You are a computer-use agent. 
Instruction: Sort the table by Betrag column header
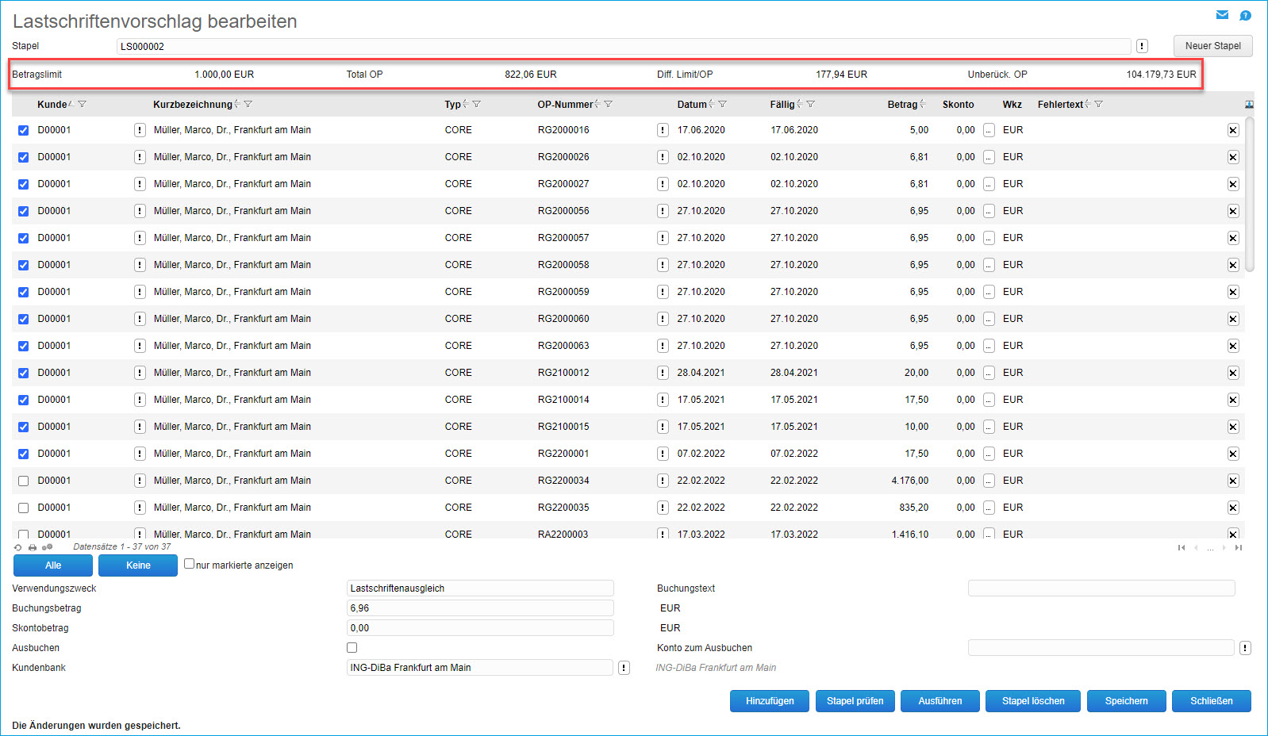(x=902, y=105)
